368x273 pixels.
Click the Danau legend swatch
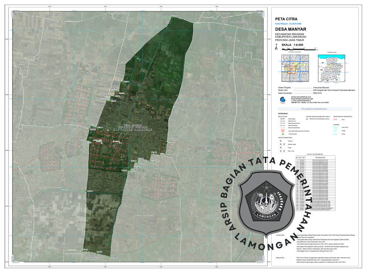coord(336,134)
